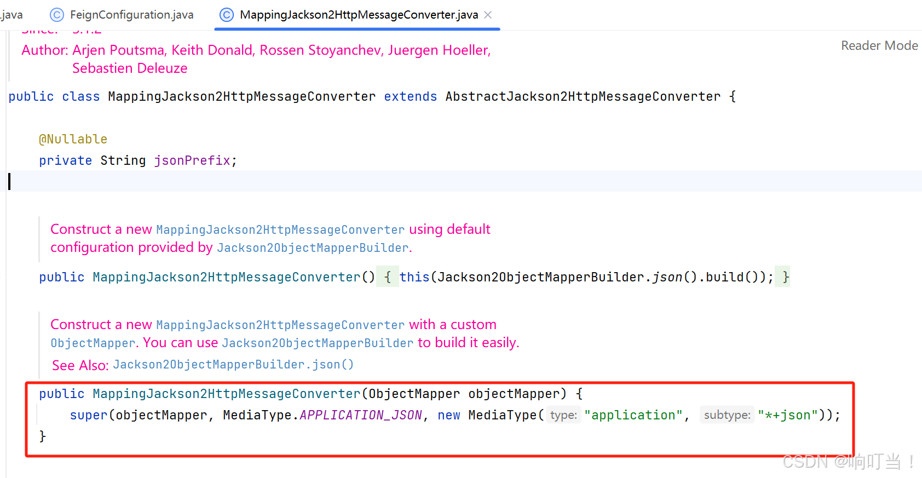Click the 'subtype:' parameter hint

[x=727, y=415]
